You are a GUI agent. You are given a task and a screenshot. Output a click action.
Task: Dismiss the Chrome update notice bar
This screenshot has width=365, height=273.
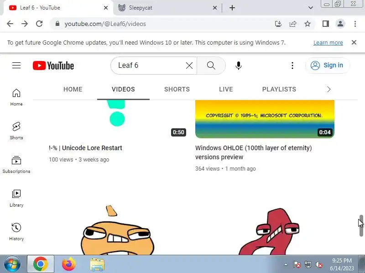coord(354,42)
